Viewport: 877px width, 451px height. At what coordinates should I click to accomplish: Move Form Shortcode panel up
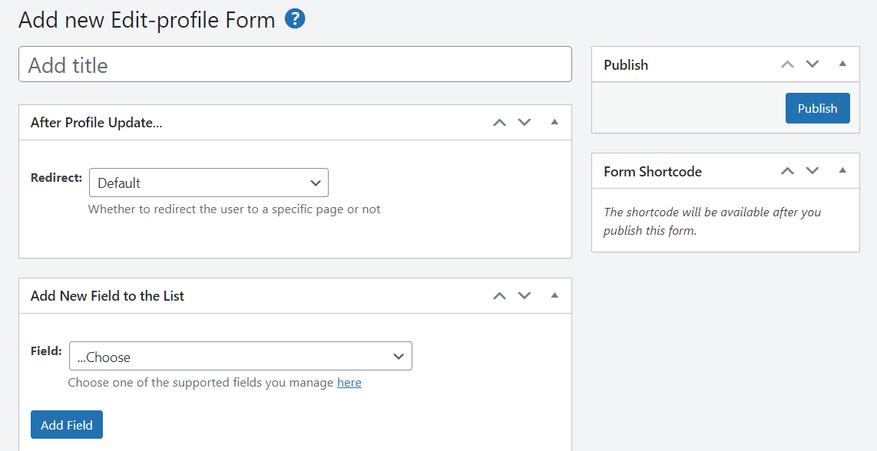click(787, 171)
